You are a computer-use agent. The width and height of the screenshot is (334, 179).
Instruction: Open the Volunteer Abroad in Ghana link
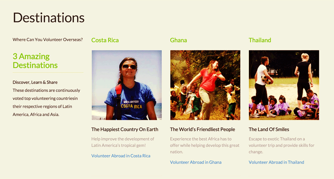coord(195,162)
